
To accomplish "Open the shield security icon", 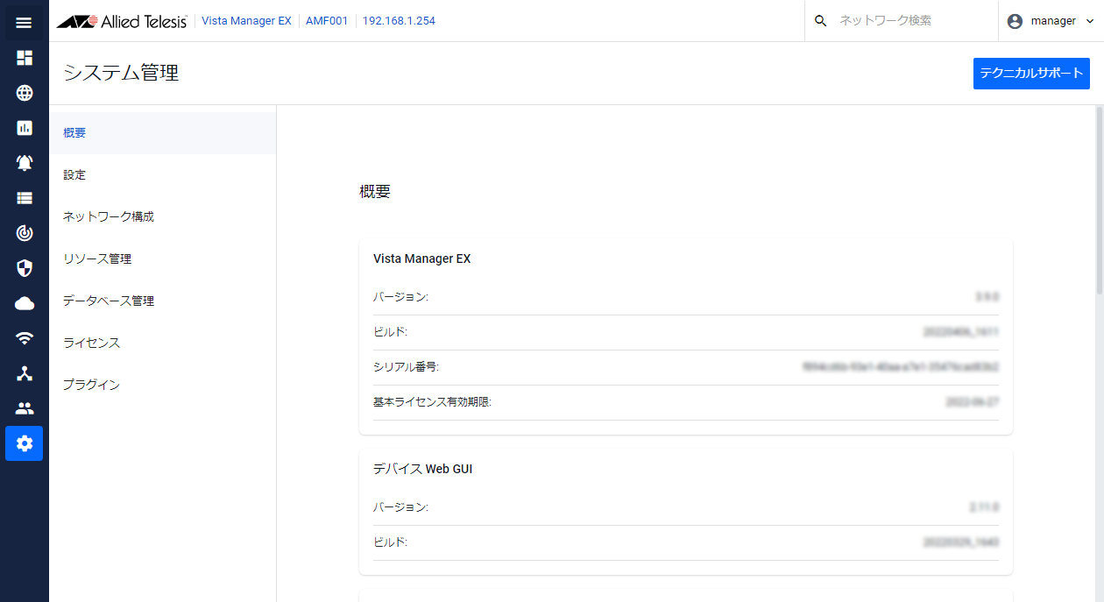I will [25, 268].
